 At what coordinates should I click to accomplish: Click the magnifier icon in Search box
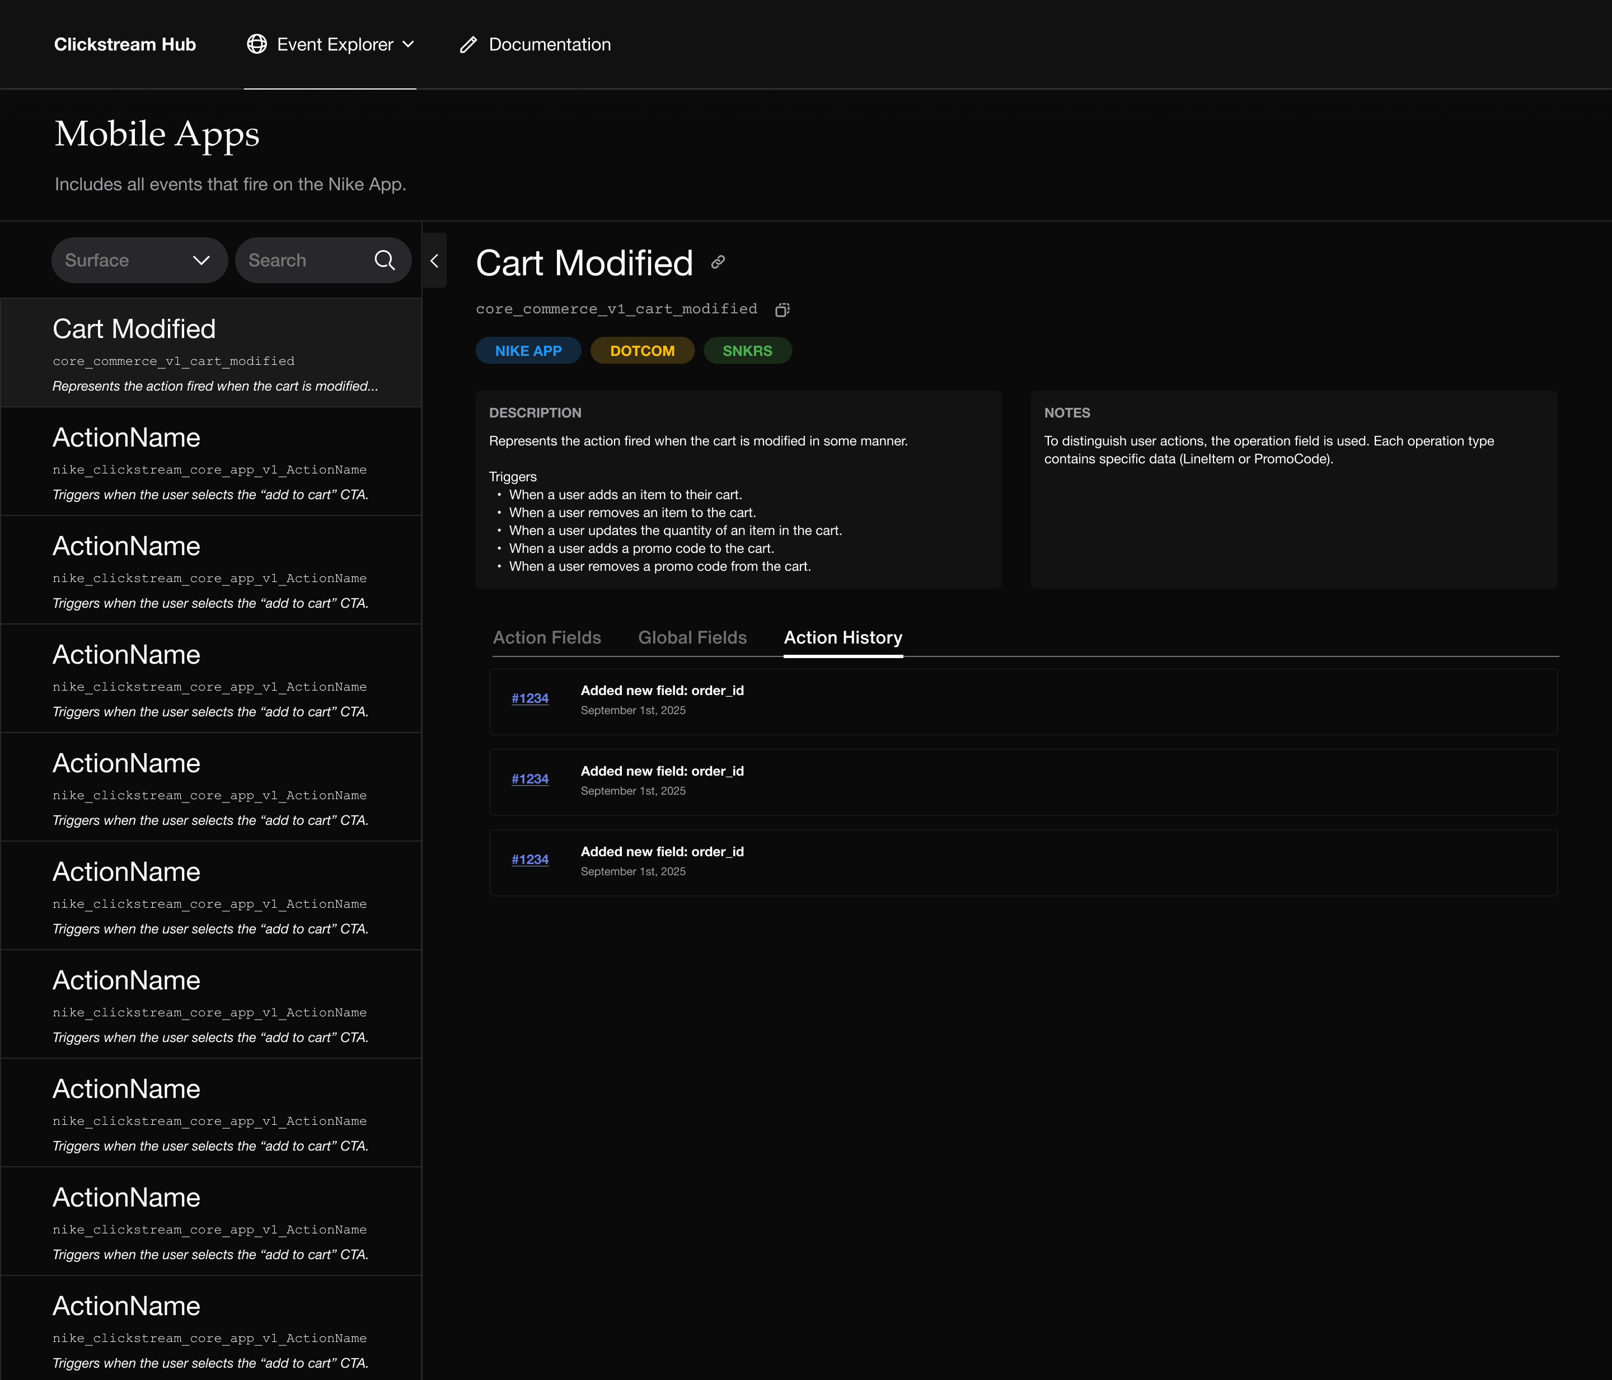coord(385,260)
